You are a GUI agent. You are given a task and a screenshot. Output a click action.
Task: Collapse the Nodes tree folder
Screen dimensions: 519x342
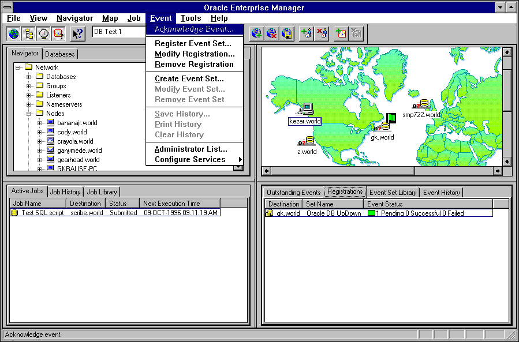coord(29,114)
